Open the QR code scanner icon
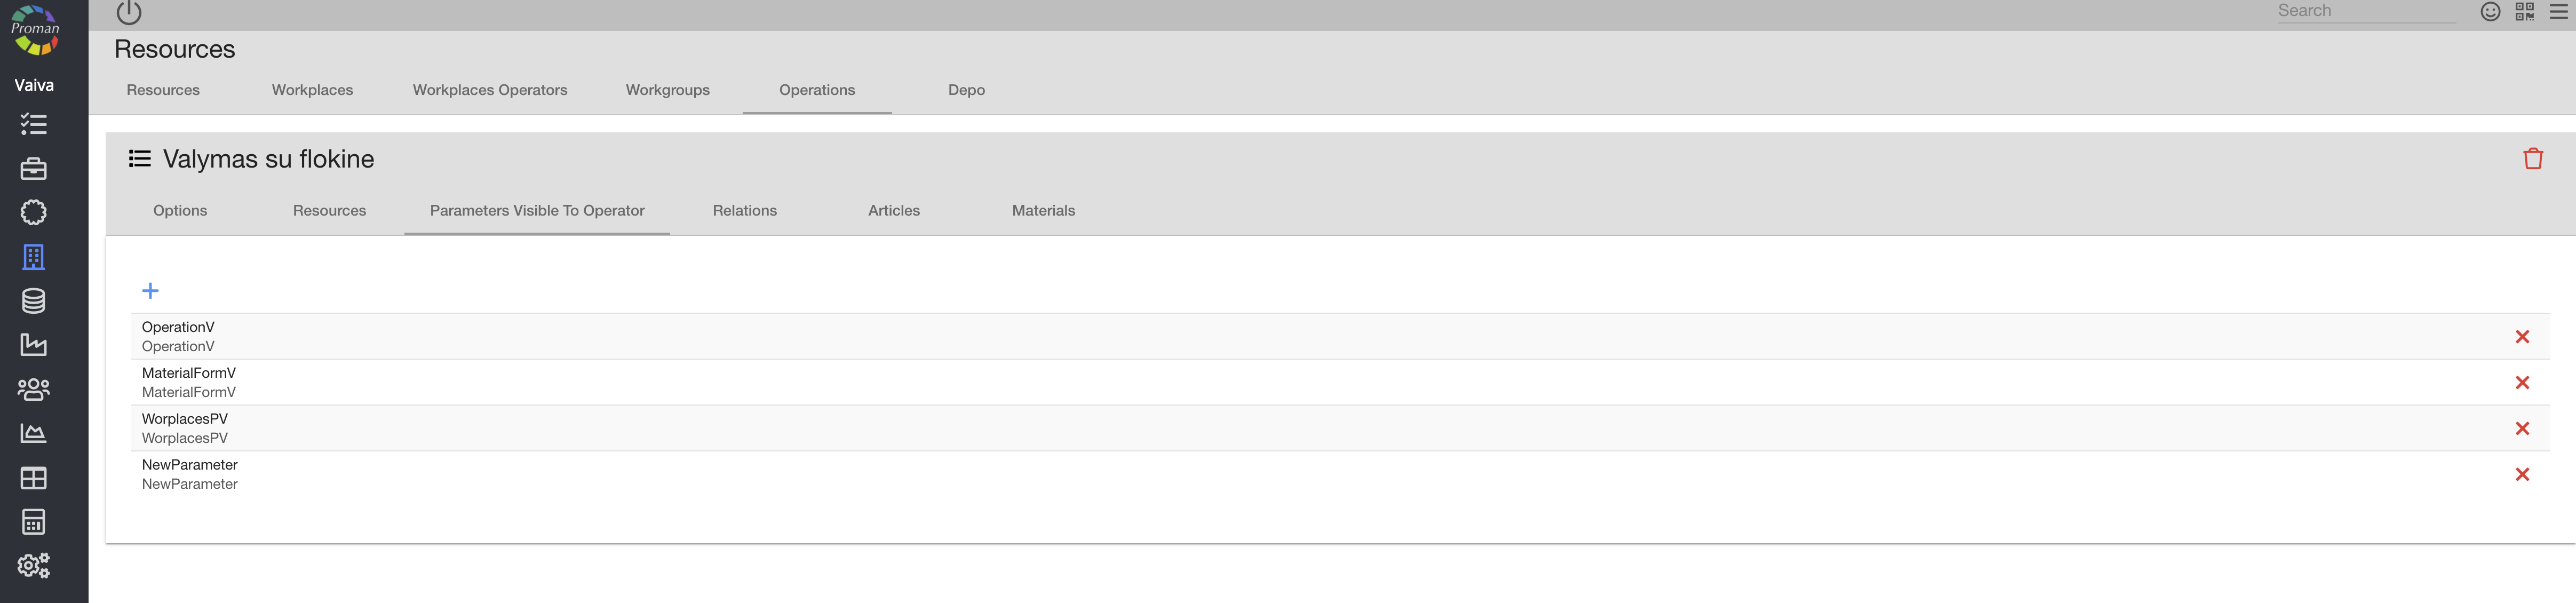Image resolution: width=2576 pixels, height=603 pixels. pyautogui.click(x=2524, y=11)
